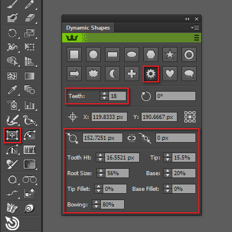This screenshot has height=232, width=232.
Task: Select the Scale tool
Action: (x=30, y=33)
